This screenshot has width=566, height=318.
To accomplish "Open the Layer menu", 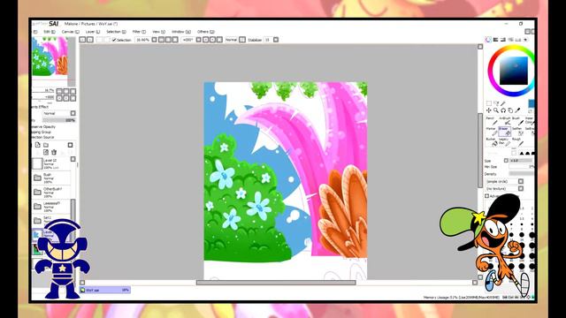I will tap(93, 32).
